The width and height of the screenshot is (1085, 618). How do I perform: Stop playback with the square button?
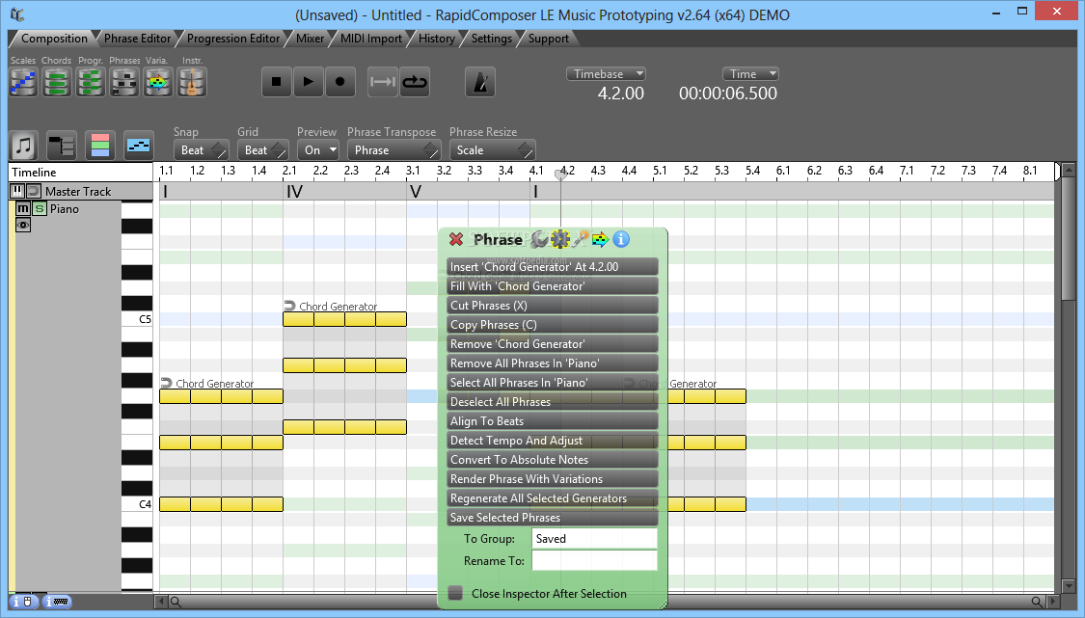276,82
